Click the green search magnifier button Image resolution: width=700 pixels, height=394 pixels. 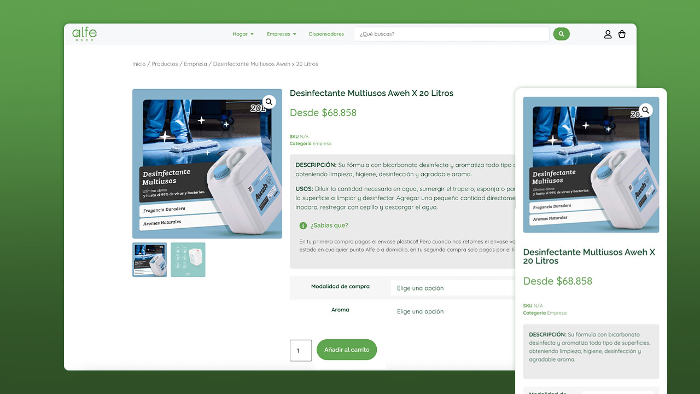pos(561,34)
